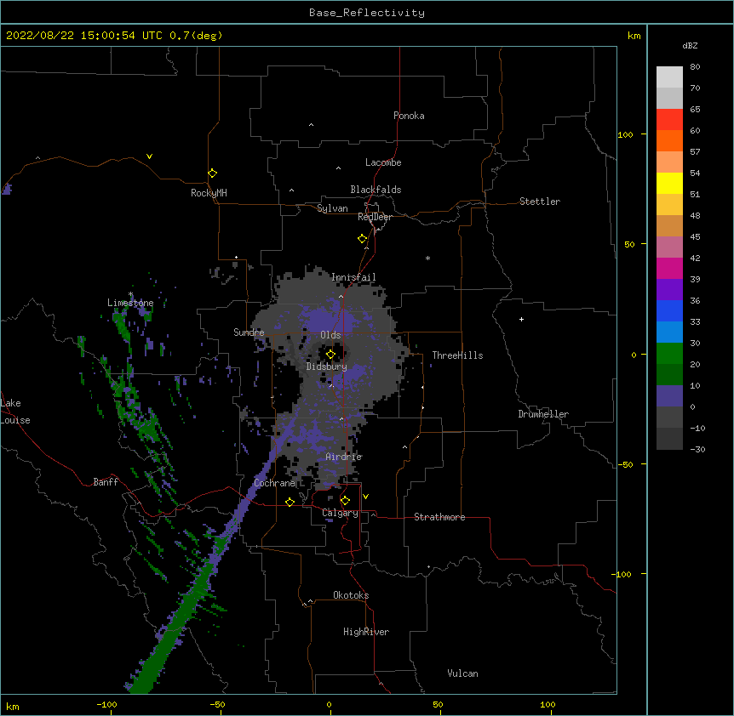The image size is (734, 716).
Task: Select the yellow diamond marker above Calgary label
Action: click(345, 501)
